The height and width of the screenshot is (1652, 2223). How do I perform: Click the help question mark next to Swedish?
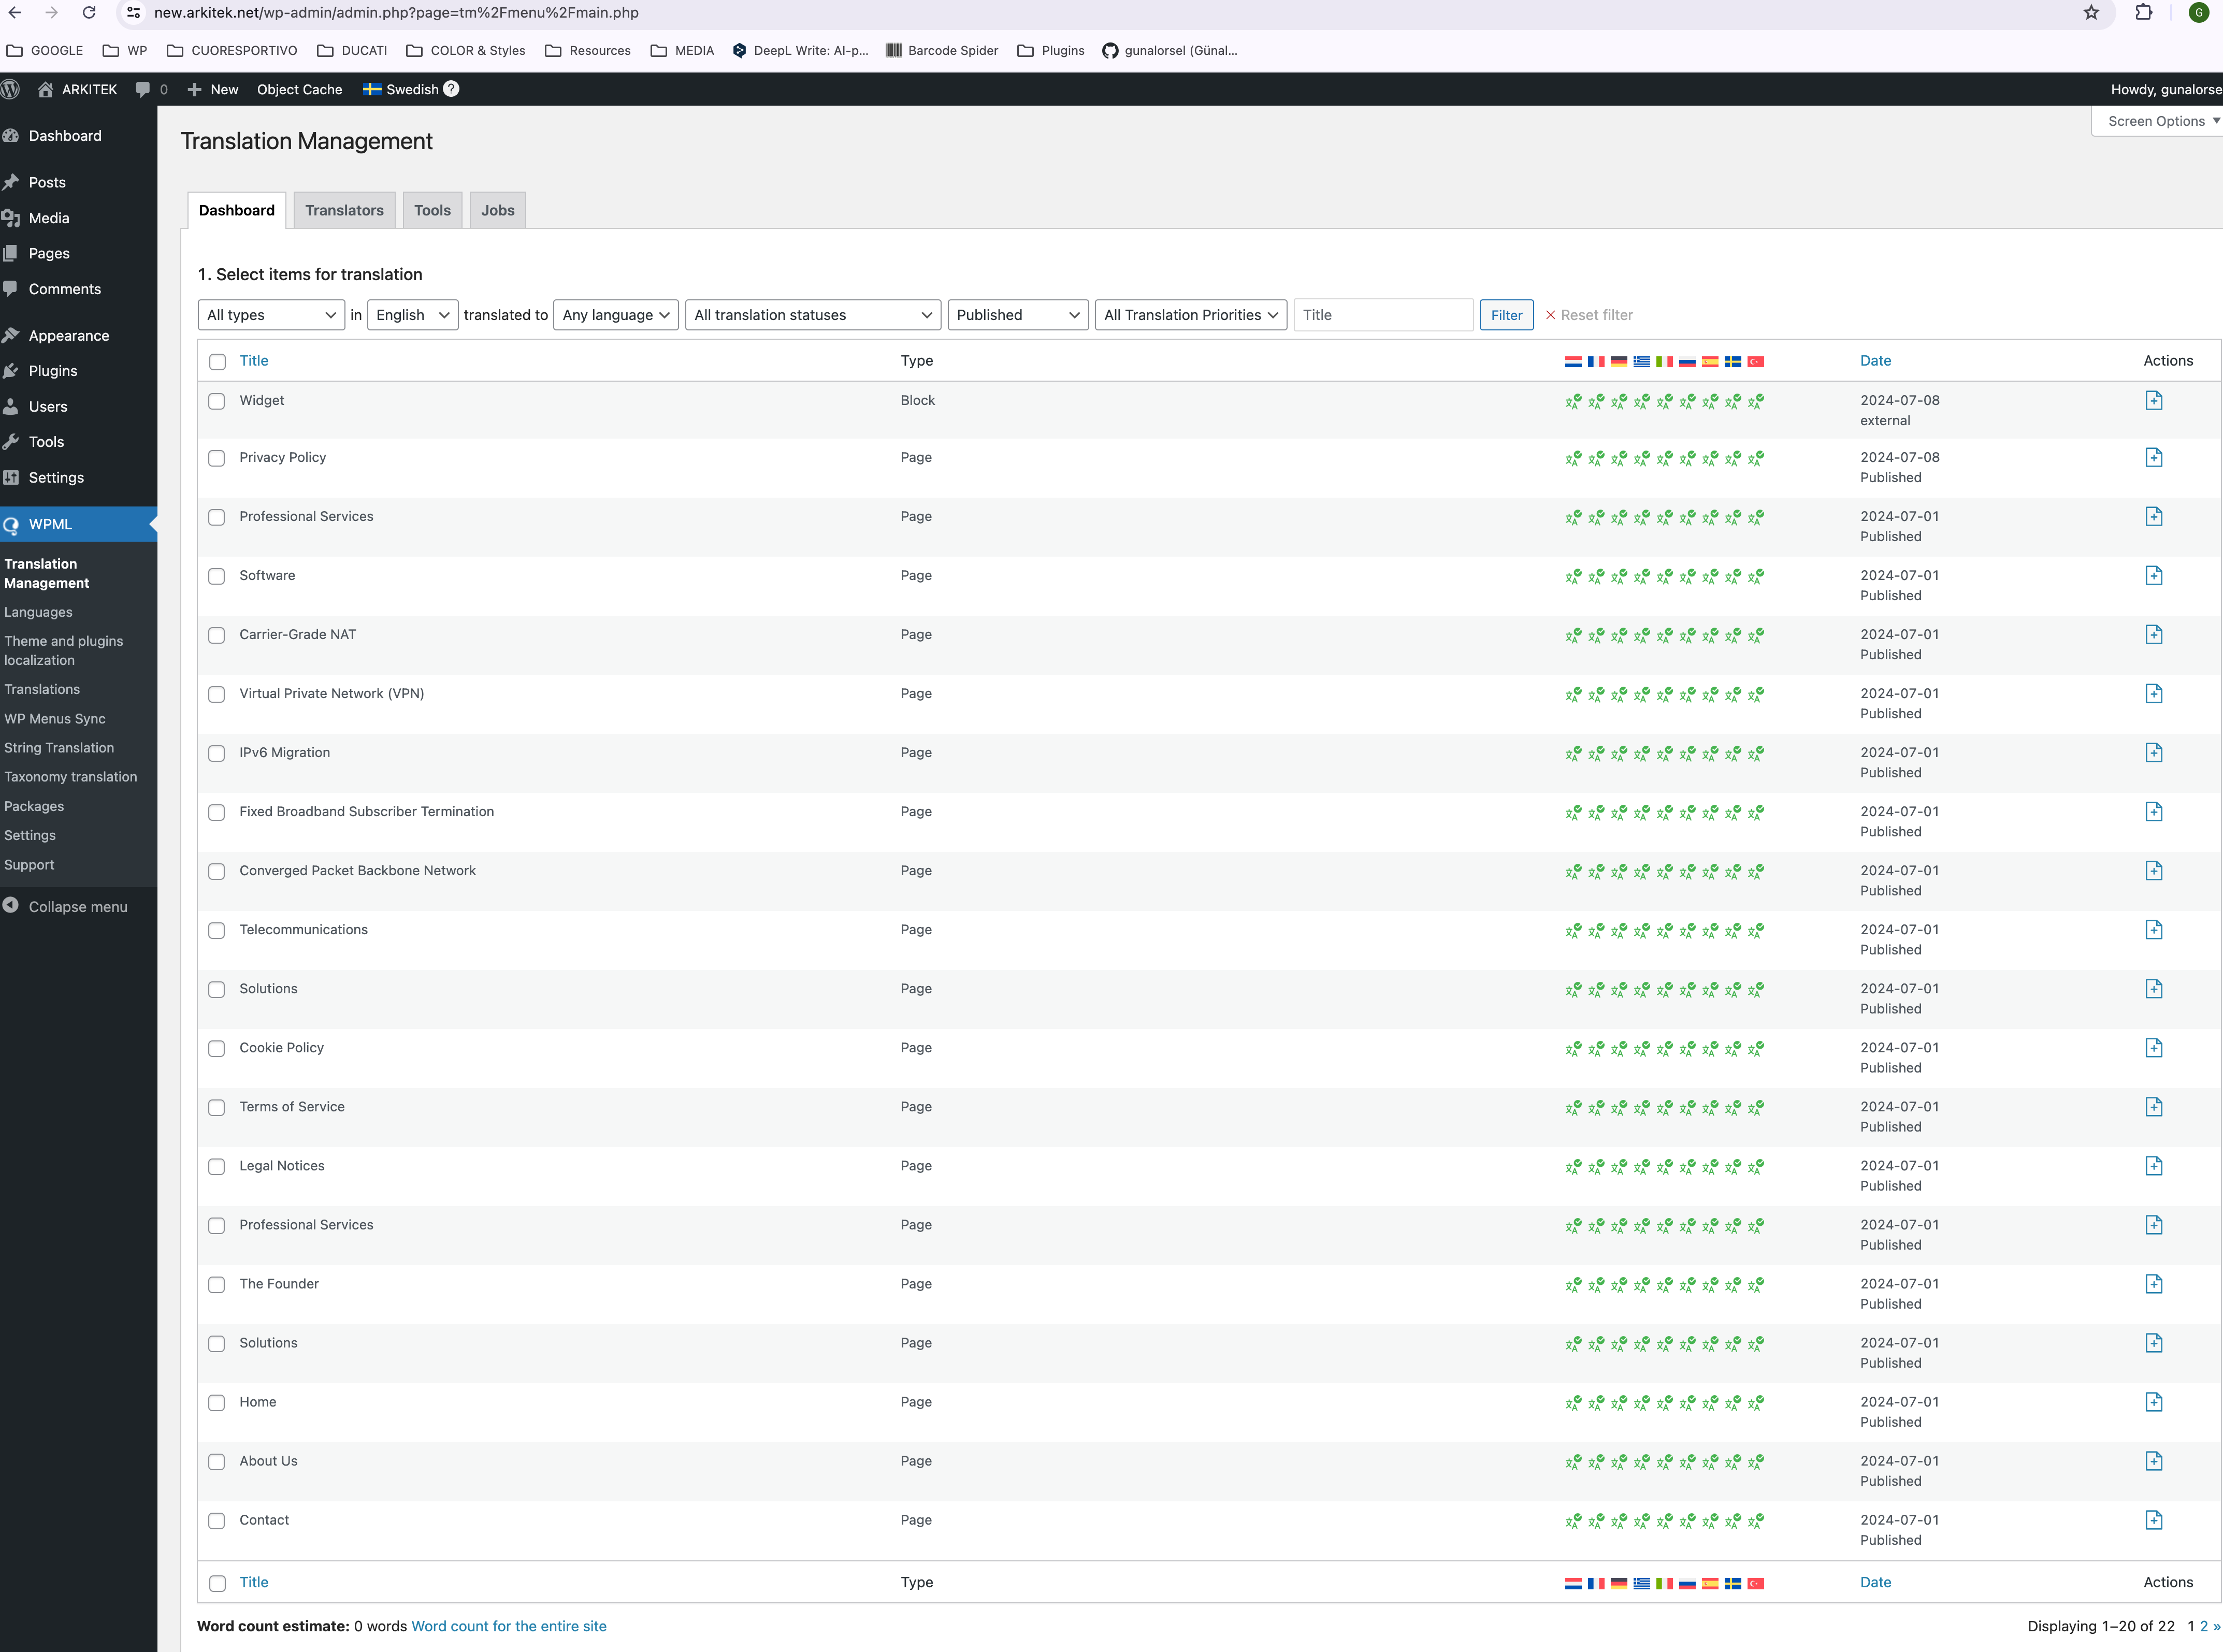pyautogui.click(x=451, y=89)
